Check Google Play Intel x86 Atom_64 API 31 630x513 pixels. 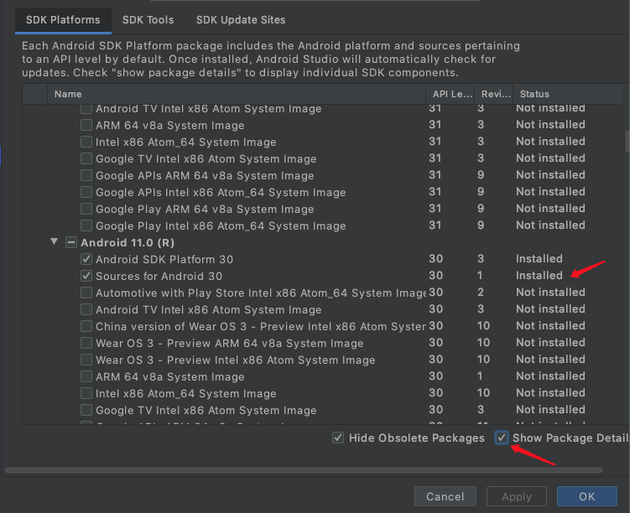pyautogui.click(x=86, y=226)
